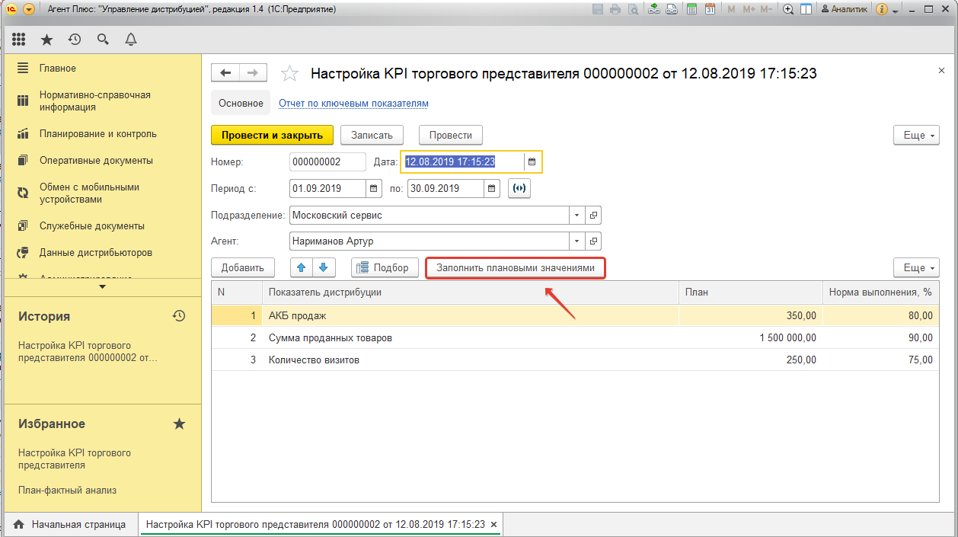
Task: Click the zoom magnifier icon in title bar
Action: [788, 9]
